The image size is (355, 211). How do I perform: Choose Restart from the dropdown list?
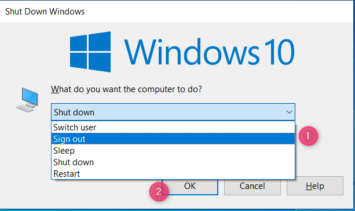[x=173, y=173]
